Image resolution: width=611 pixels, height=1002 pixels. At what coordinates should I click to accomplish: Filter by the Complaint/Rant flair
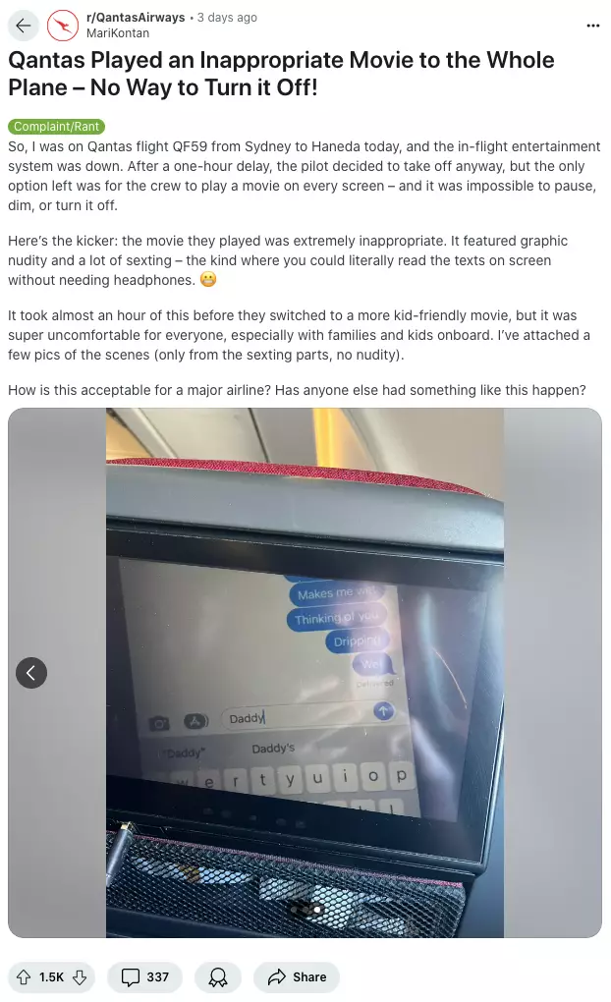(56, 127)
